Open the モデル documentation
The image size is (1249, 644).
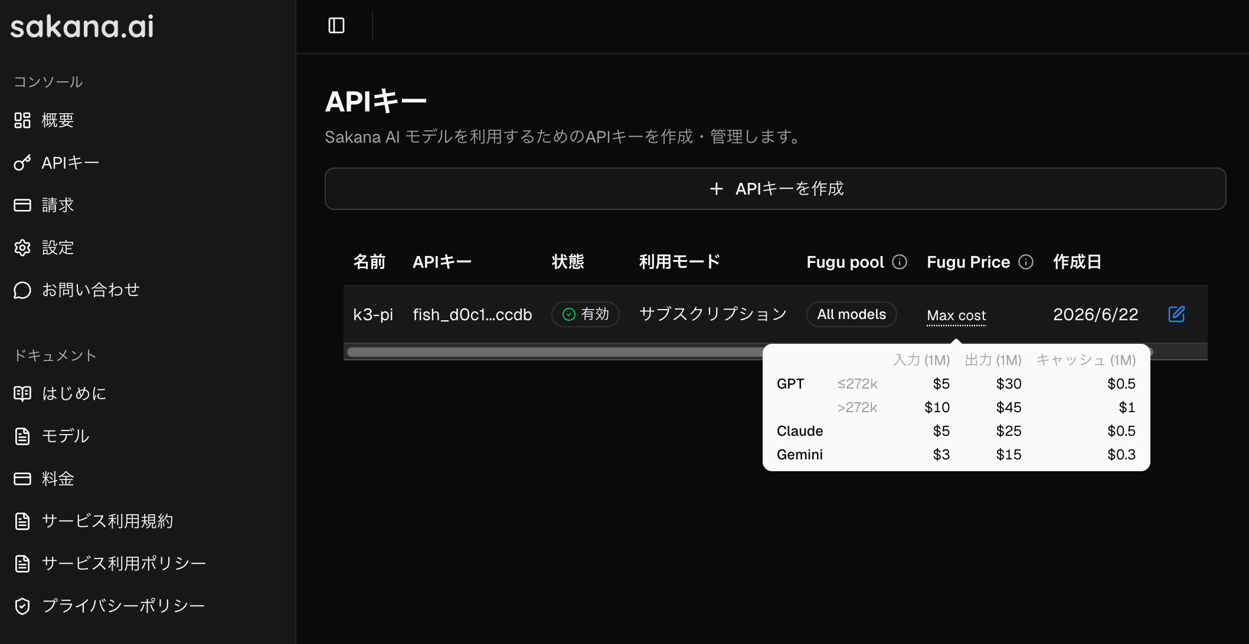[x=66, y=436]
